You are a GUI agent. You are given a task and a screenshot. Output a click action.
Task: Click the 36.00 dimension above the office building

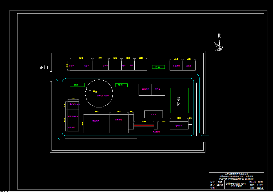point(81,58)
